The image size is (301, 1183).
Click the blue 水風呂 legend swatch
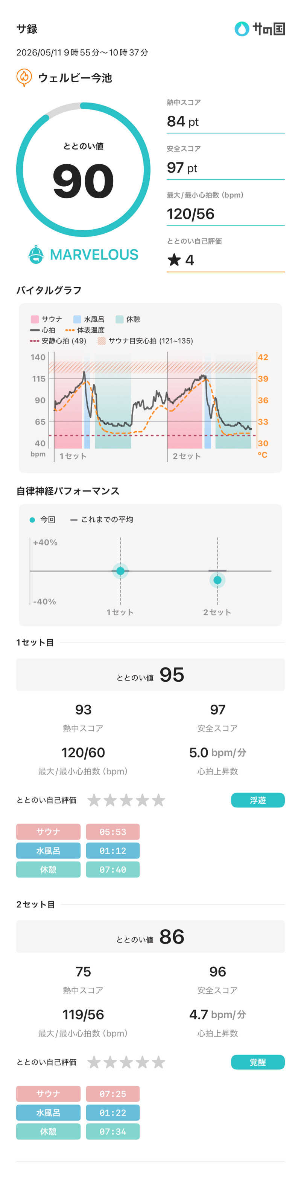77,319
